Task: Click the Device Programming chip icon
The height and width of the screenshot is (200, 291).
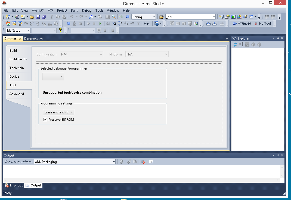Action: point(245,17)
